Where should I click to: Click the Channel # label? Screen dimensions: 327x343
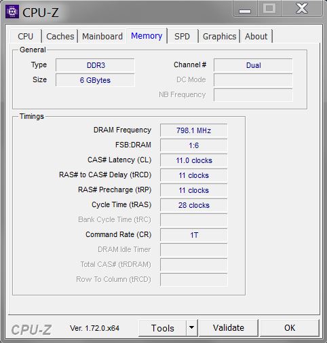190,65
